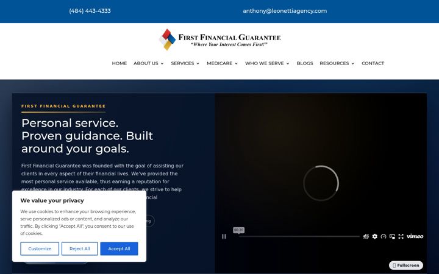Click Accept All cookies

point(120,249)
